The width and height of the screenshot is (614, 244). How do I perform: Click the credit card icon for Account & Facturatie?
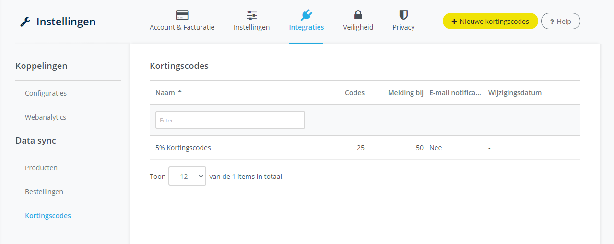click(x=182, y=15)
